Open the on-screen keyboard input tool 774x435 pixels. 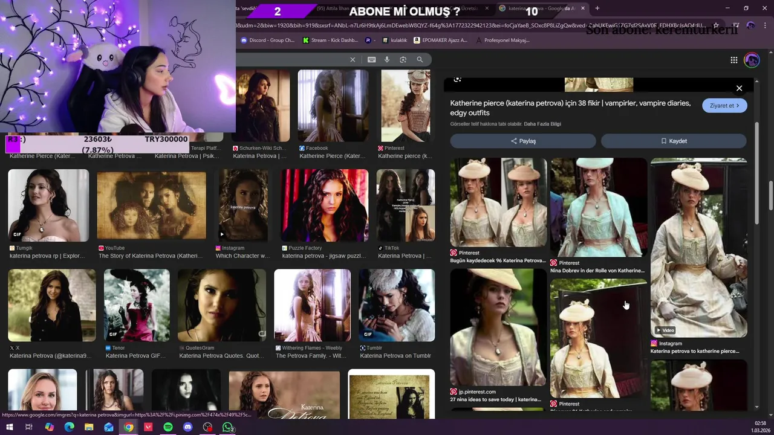click(371, 60)
